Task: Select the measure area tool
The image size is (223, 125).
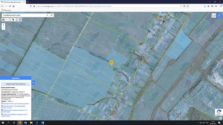Action: [10, 19]
